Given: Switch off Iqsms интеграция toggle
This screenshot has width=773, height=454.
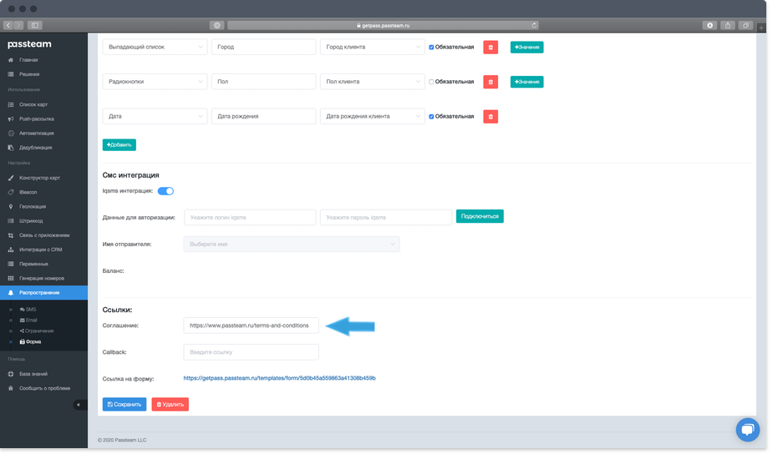Looking at the screenshot, I should click(x=165, y=191).
